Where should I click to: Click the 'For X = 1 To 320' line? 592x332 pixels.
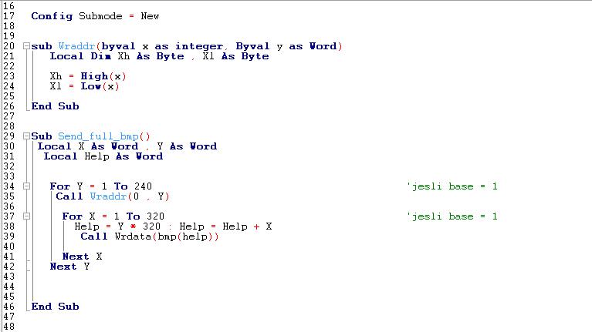coord(113,216)
